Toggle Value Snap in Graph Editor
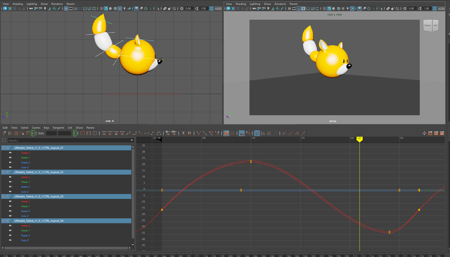This screenshot has height=257, width=450. click(x=248, y=133)
